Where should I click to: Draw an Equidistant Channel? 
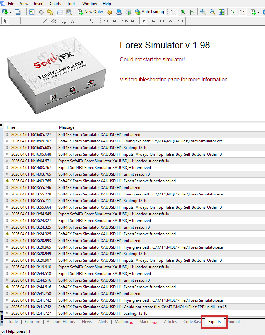54,21
